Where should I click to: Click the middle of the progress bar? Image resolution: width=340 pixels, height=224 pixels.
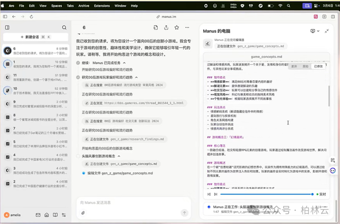266,194
